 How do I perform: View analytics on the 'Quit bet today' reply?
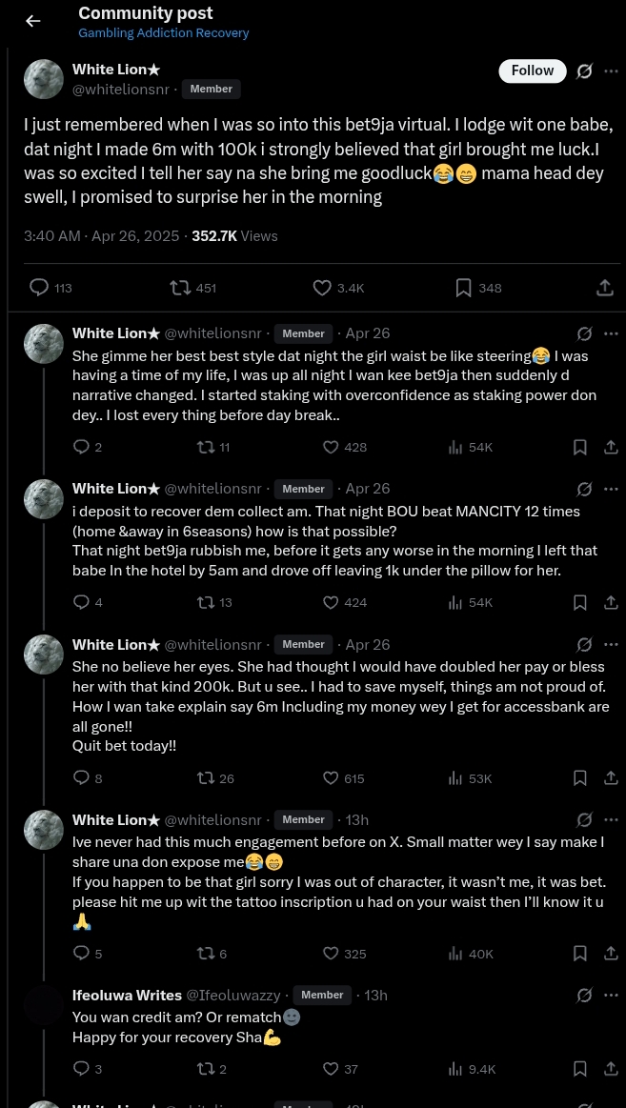455,778
